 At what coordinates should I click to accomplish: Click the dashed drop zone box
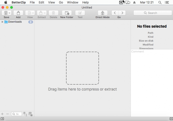pyautogui.click(x=83, y=68)
